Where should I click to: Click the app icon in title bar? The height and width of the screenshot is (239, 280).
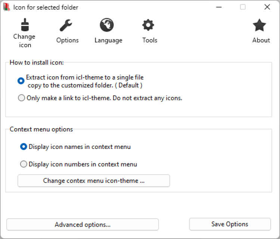click(x=7, y=7)
